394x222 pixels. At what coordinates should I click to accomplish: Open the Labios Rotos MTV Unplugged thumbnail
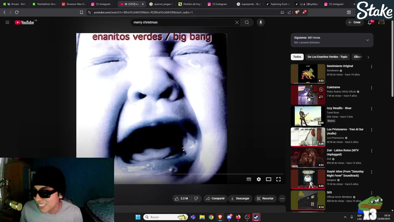pos(308,158)
